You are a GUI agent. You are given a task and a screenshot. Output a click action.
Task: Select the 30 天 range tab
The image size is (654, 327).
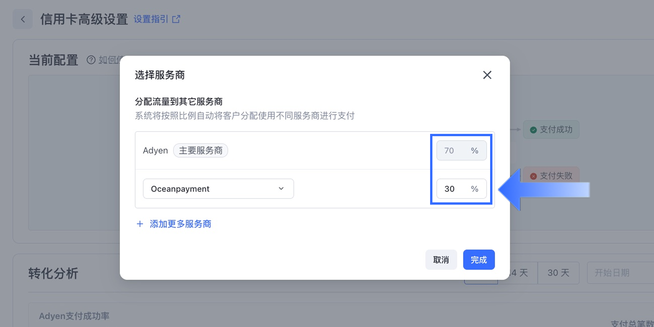(558, 273)
